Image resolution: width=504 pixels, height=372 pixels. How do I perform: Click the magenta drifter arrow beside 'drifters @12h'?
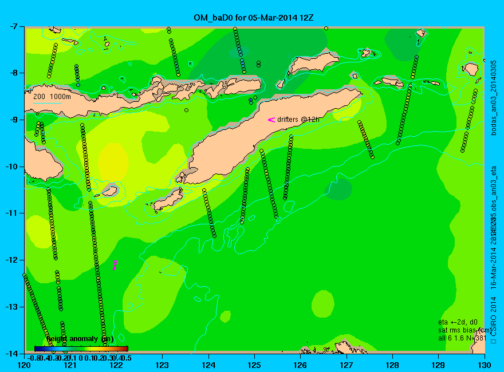coord(271,120)
